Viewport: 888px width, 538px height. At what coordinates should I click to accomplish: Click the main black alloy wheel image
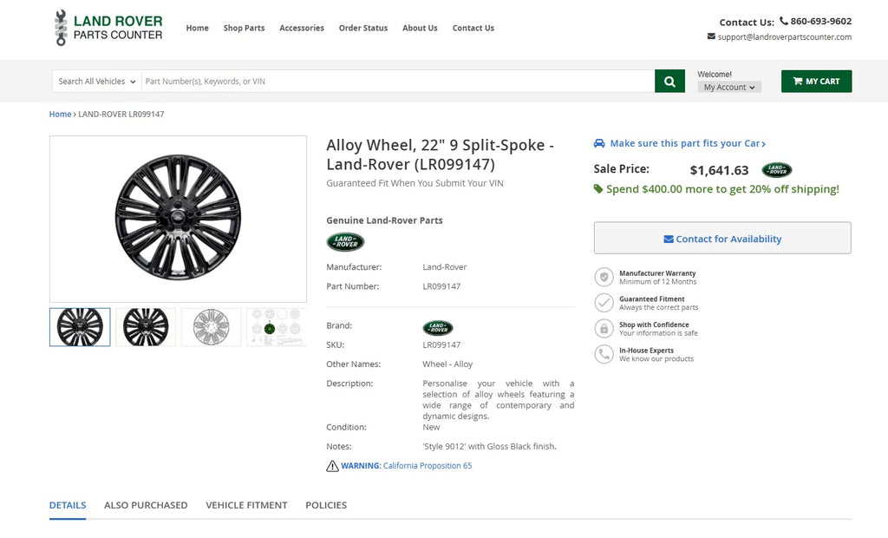(178, 219)
